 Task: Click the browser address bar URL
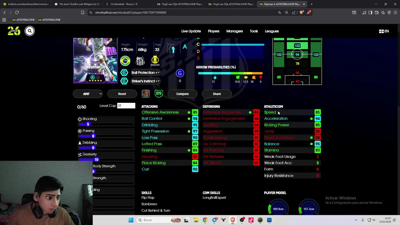click(131, 12)
